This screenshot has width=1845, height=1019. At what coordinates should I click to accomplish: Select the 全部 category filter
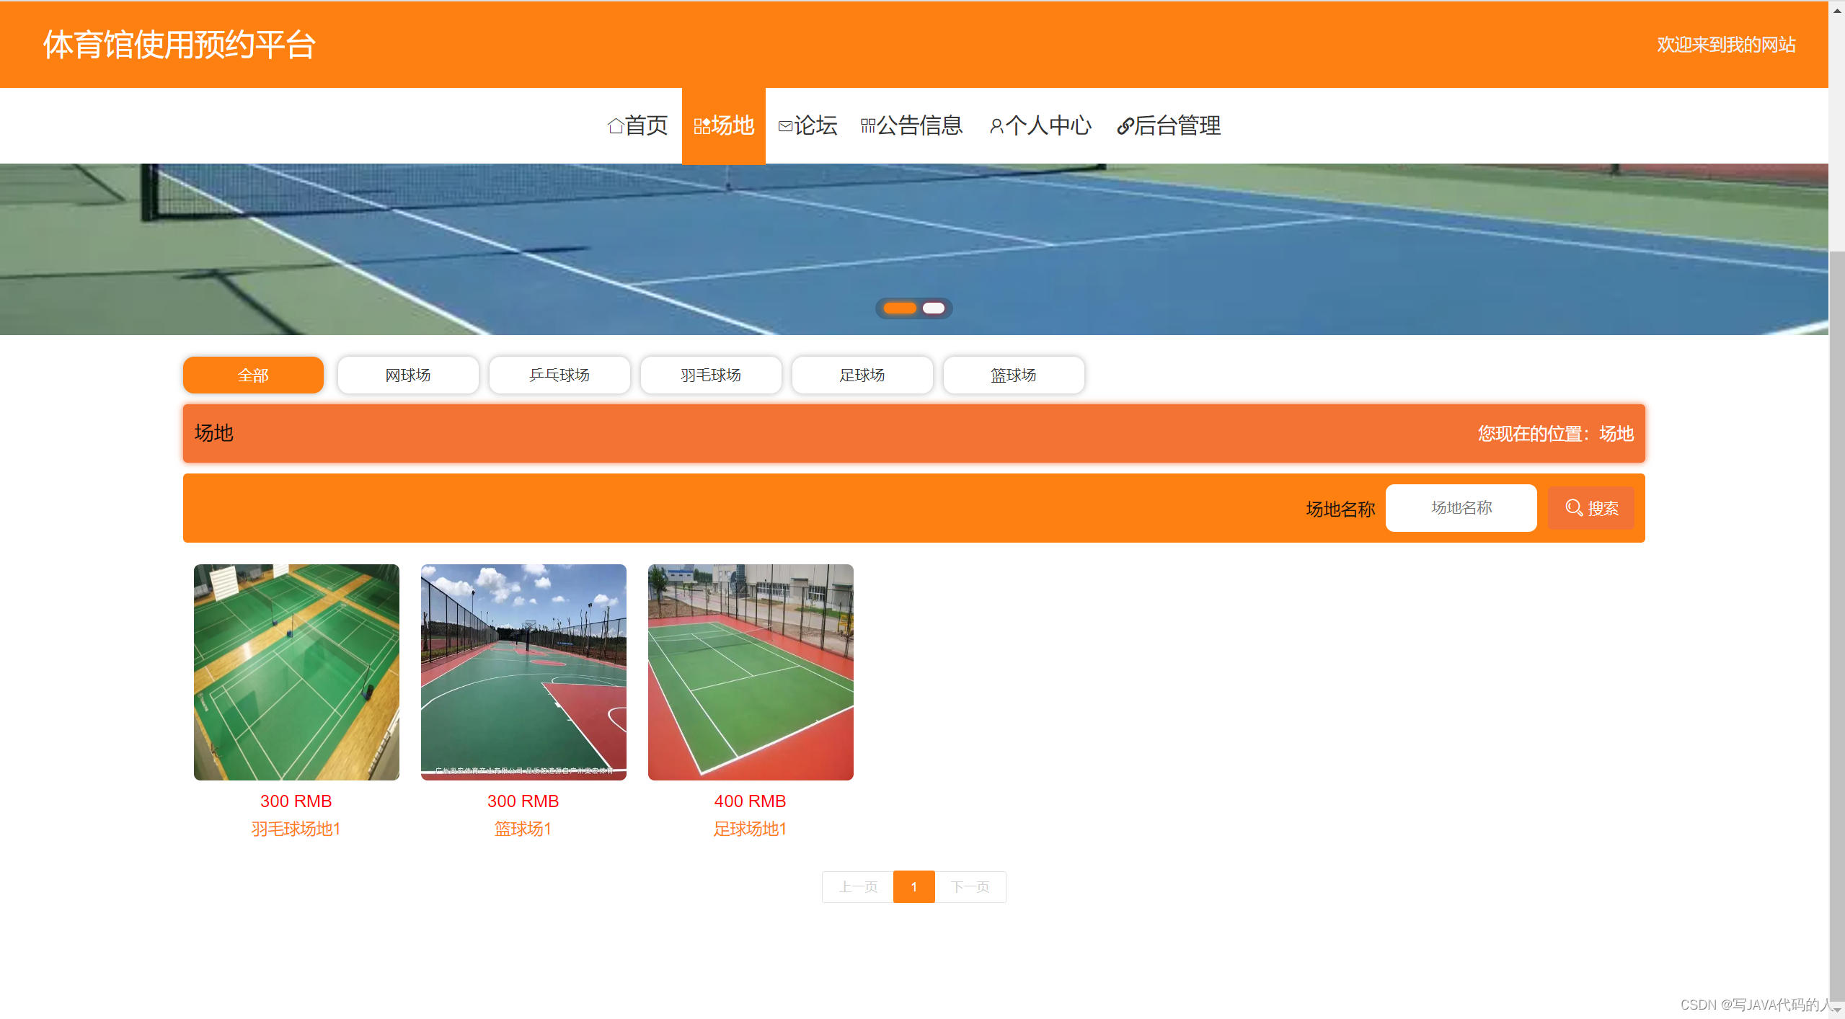pyautogui.click(x=253, y=375)
